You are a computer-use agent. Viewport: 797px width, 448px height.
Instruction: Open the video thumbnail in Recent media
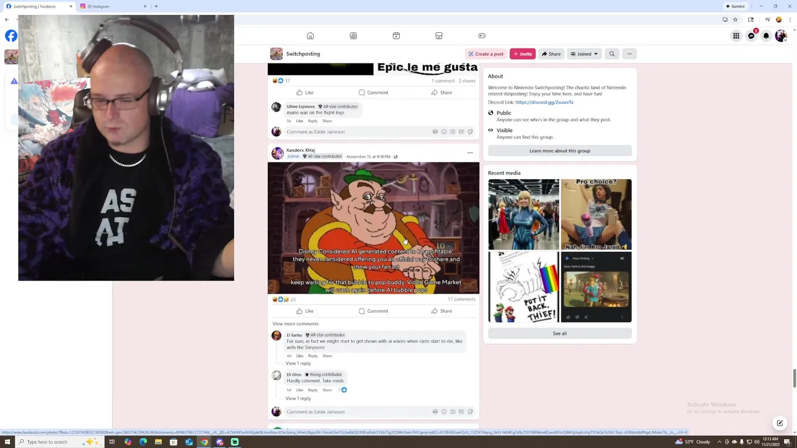pos(596,287)
